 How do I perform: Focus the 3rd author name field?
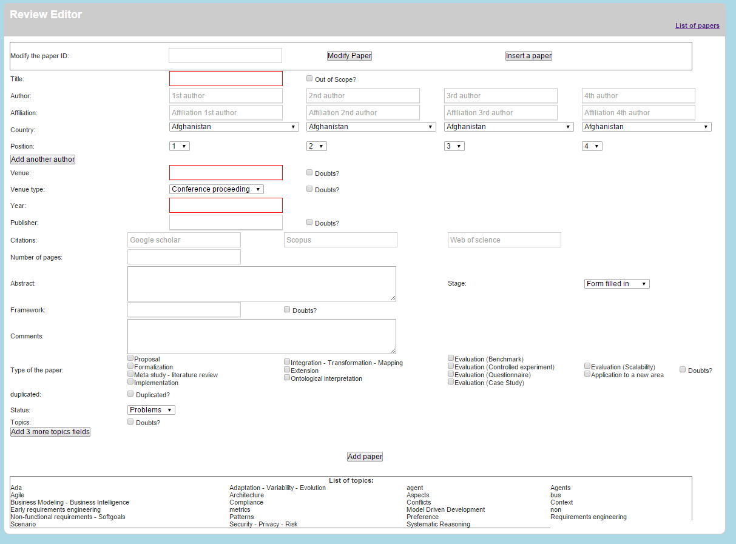click(501, 96)
